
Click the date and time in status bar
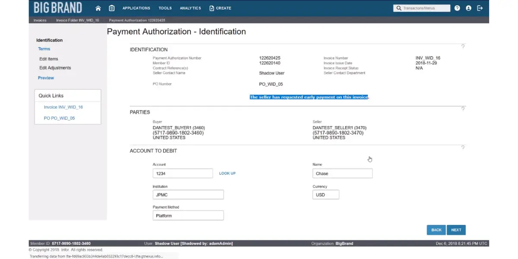(x=462, y=243)
